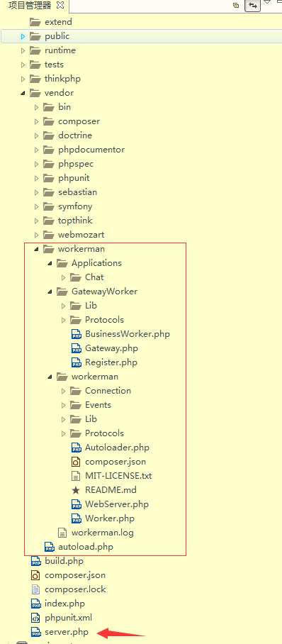Select the BusinessWorker.php file icon
Screen dimensions: 282x644
point(77,334)
